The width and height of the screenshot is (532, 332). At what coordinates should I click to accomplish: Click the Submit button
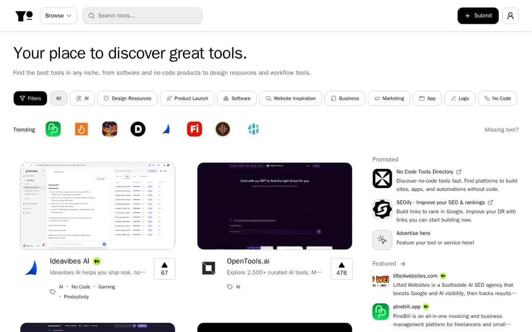coord(478,15)
